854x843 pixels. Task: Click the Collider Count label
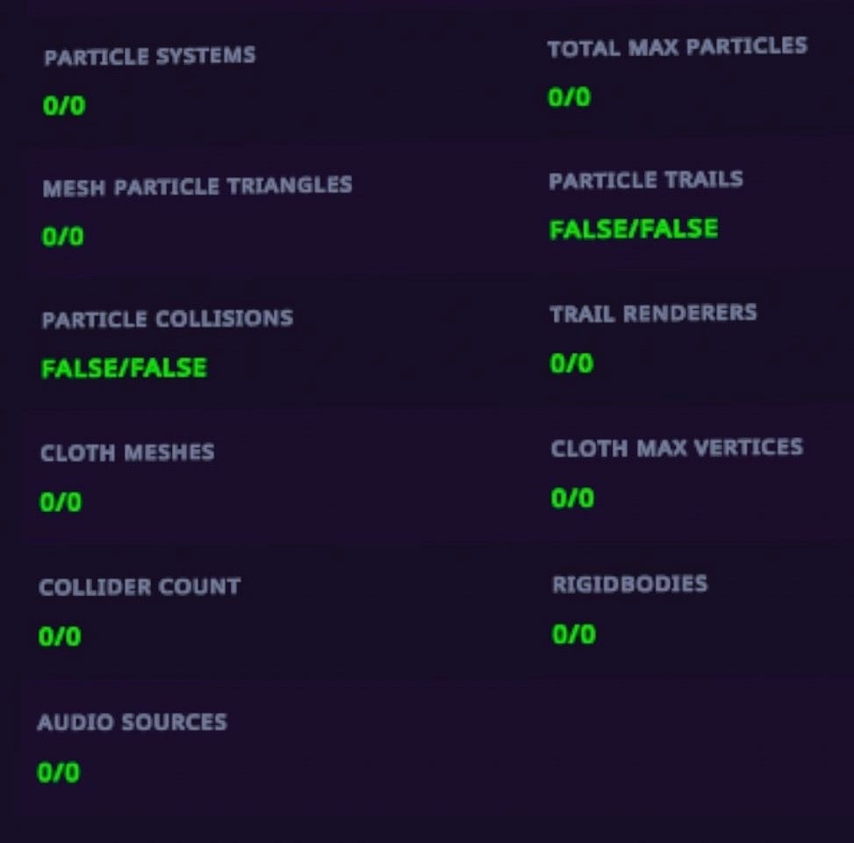[140, 587]
